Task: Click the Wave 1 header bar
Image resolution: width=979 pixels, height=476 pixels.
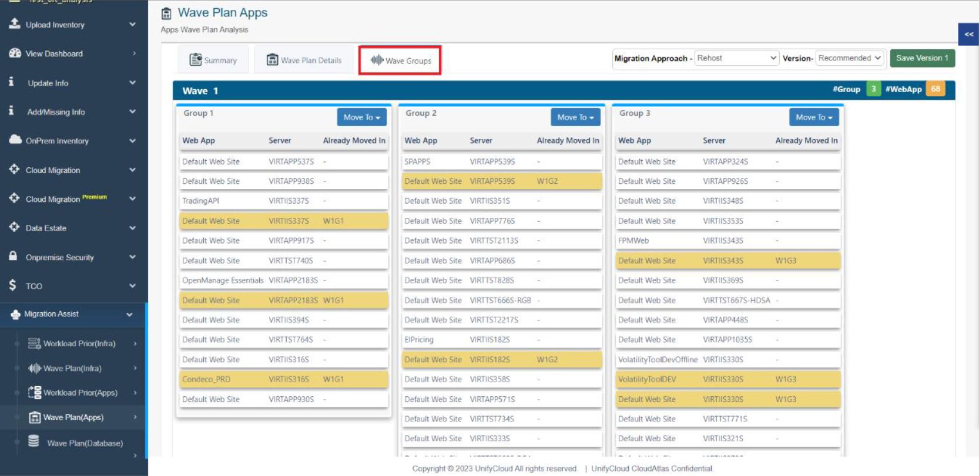Action: pyautogui.click(x=564, y=90)
